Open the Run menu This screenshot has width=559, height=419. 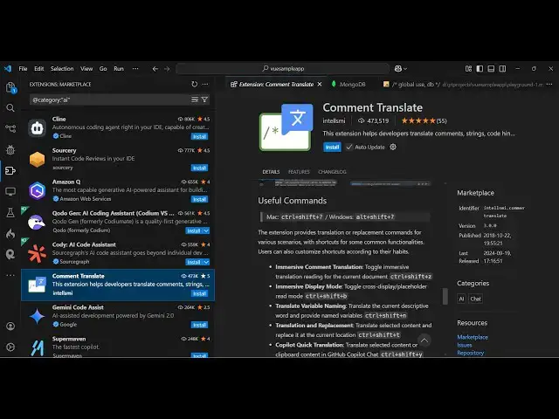tap(119, 69)
